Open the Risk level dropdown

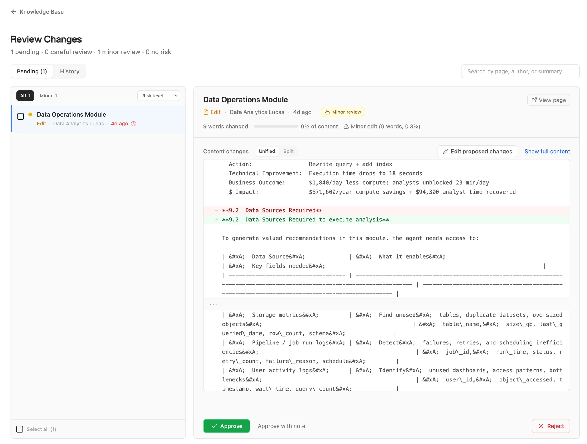coord(158,96)
